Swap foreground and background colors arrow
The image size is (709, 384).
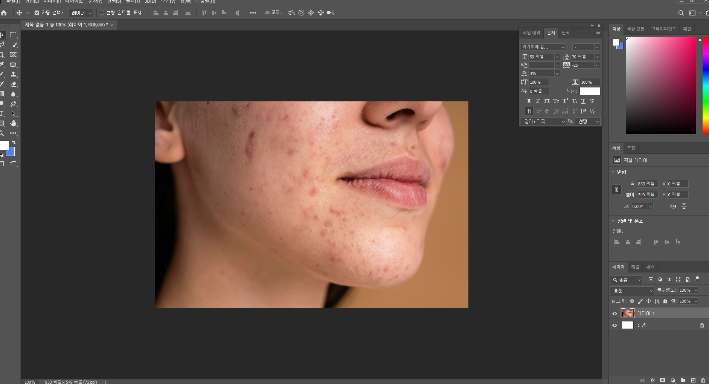click(14, 142)
